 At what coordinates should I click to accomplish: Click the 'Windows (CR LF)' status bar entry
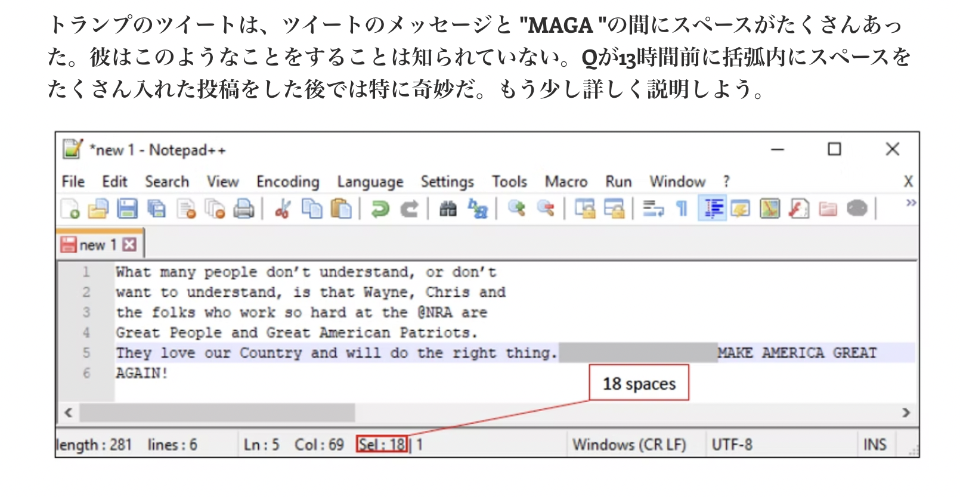[x=629, y=445]
